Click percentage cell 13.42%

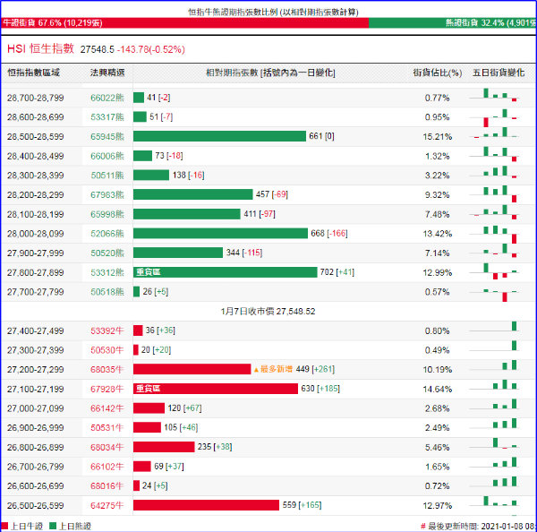[438, 234]
